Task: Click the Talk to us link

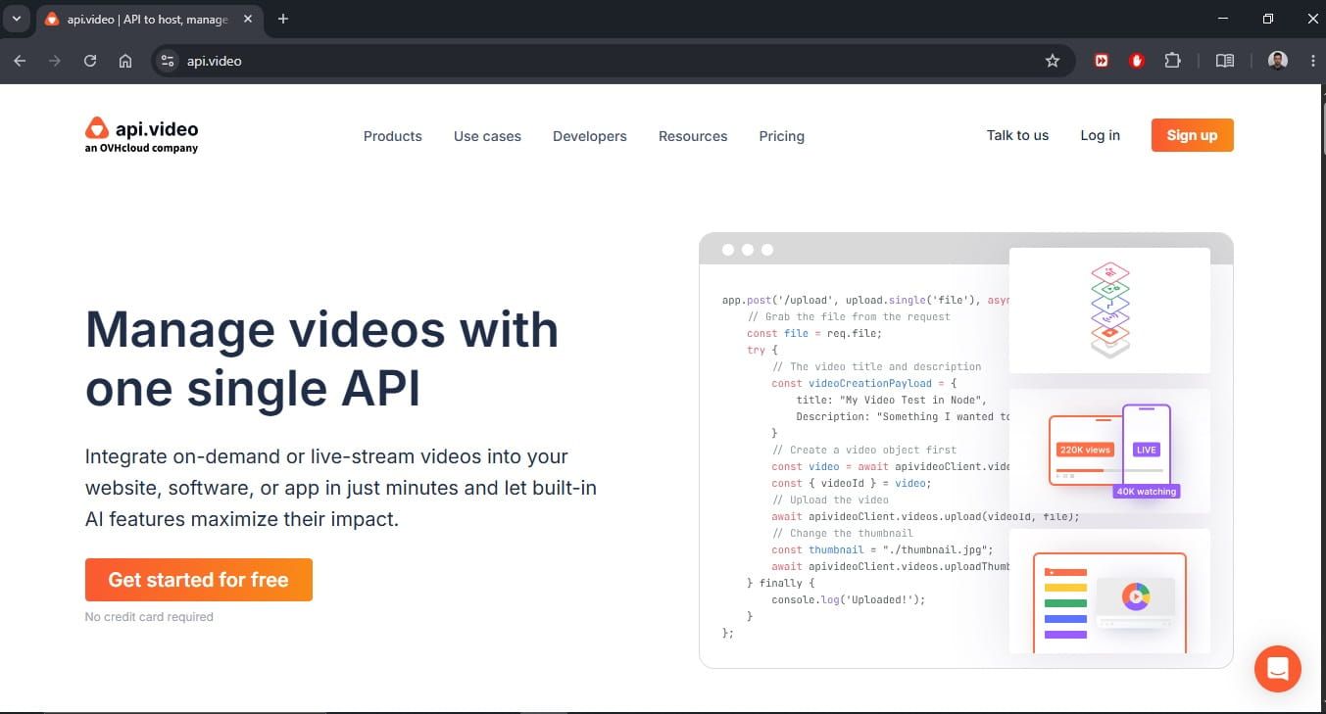Action: point(1017,135)
